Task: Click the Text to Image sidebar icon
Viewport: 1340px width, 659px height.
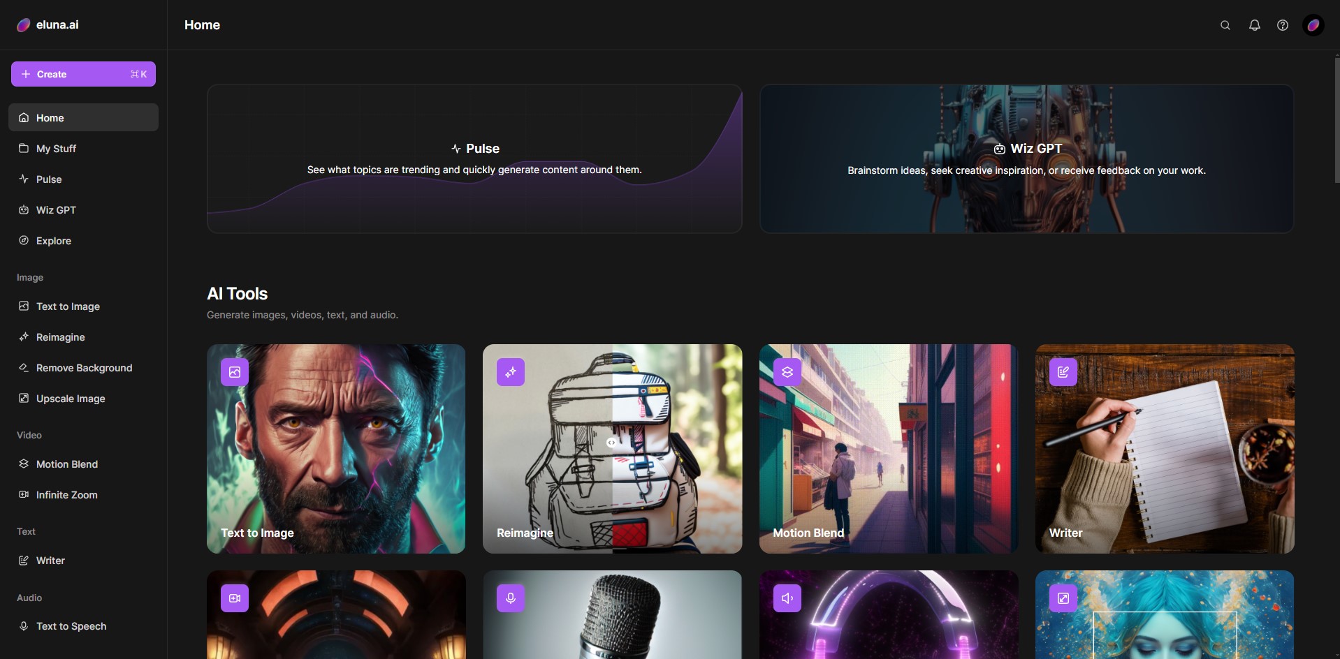Action: [24, 306]
